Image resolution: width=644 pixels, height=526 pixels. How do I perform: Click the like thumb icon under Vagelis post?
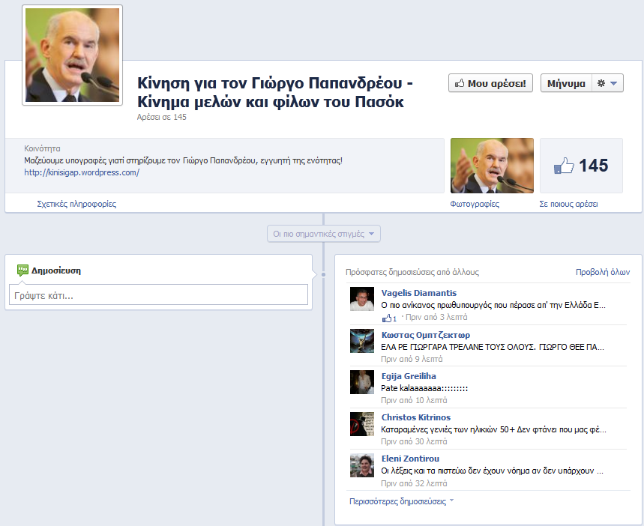[388, 318]
